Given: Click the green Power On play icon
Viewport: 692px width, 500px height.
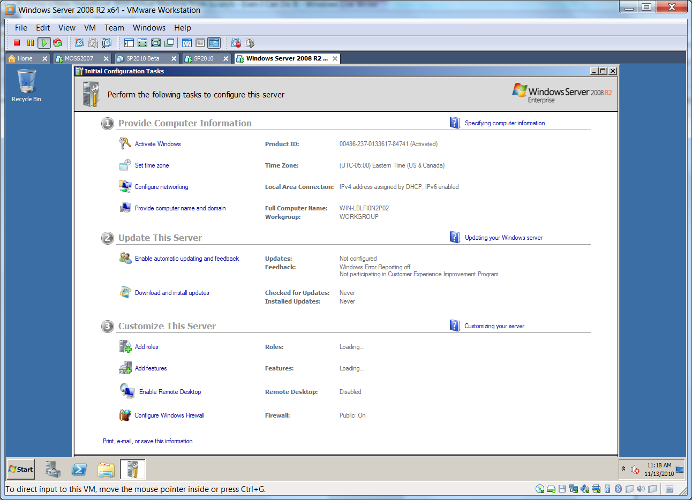Looking at the screenshot, I should click(x=44, y=43).
